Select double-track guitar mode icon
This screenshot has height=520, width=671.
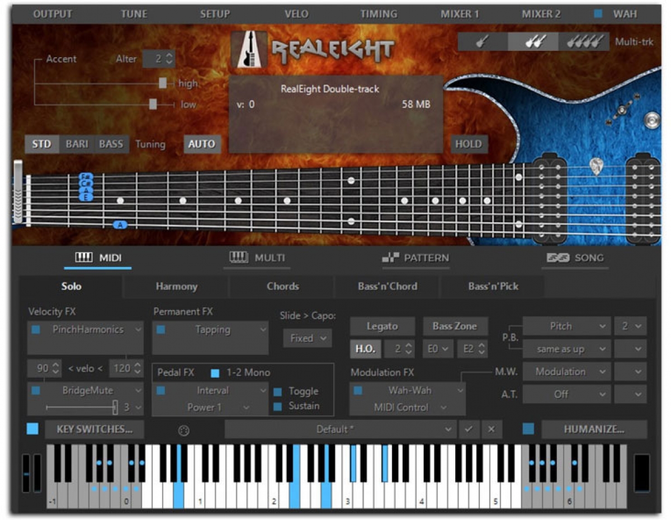[x=533, y=42]
